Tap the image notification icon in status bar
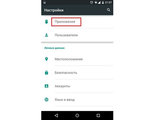This screenshot has width=160, height=120. pos(45,2)
